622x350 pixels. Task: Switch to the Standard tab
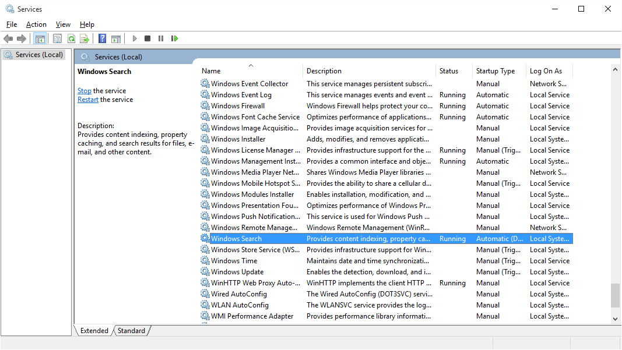click(131, 330)
